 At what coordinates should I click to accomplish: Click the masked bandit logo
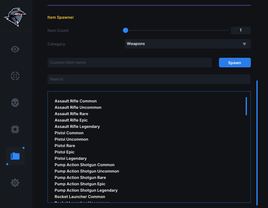click(15, 17)
